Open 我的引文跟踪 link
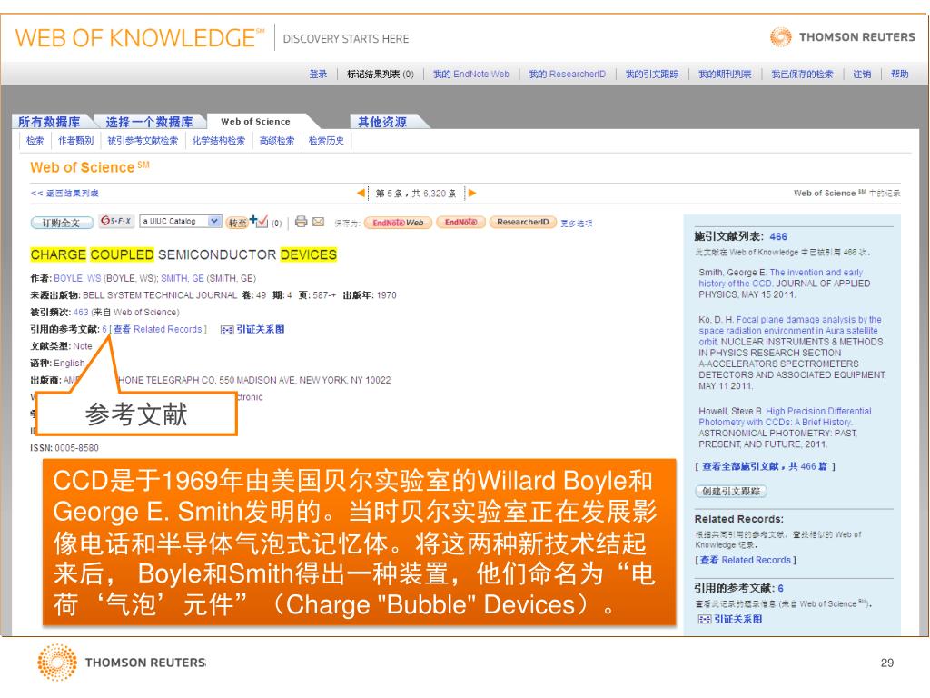The height and width of the screenshot is (698, 930). point(652,75)
